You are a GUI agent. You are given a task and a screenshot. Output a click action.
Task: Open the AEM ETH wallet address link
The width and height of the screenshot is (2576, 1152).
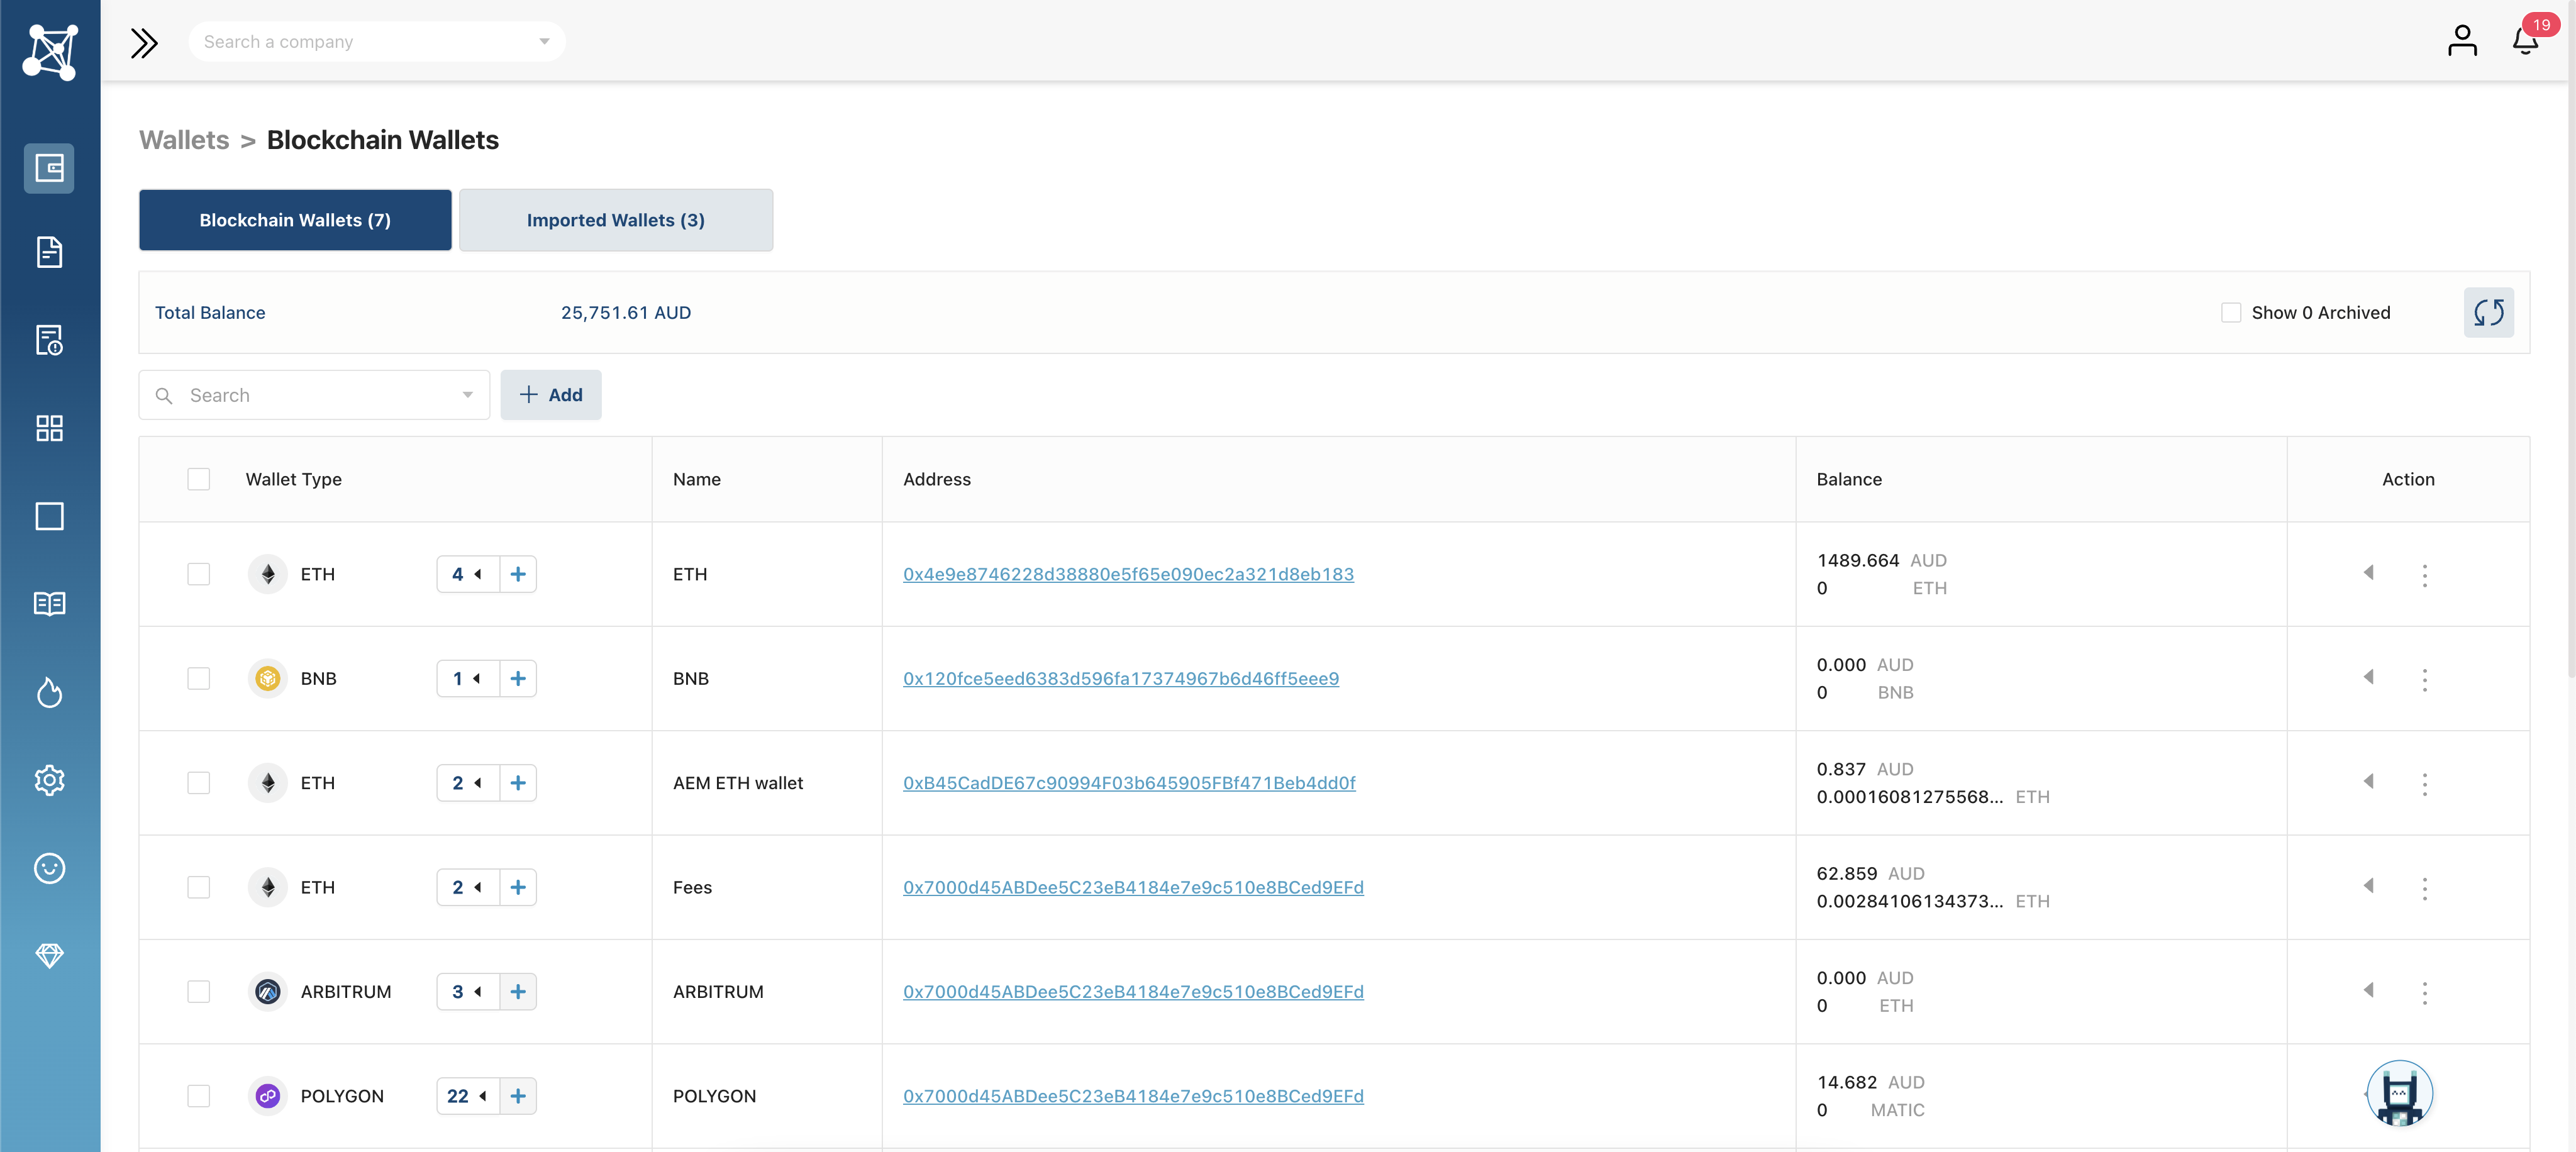click(x=1129, y=783)
